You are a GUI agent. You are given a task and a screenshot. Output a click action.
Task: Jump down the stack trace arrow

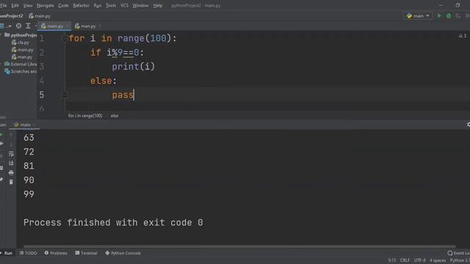11,144
